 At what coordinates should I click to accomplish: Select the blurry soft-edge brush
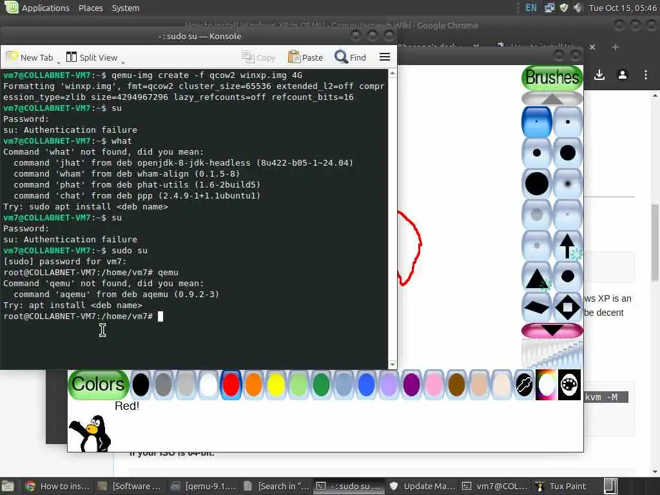[x=567, y=184]
